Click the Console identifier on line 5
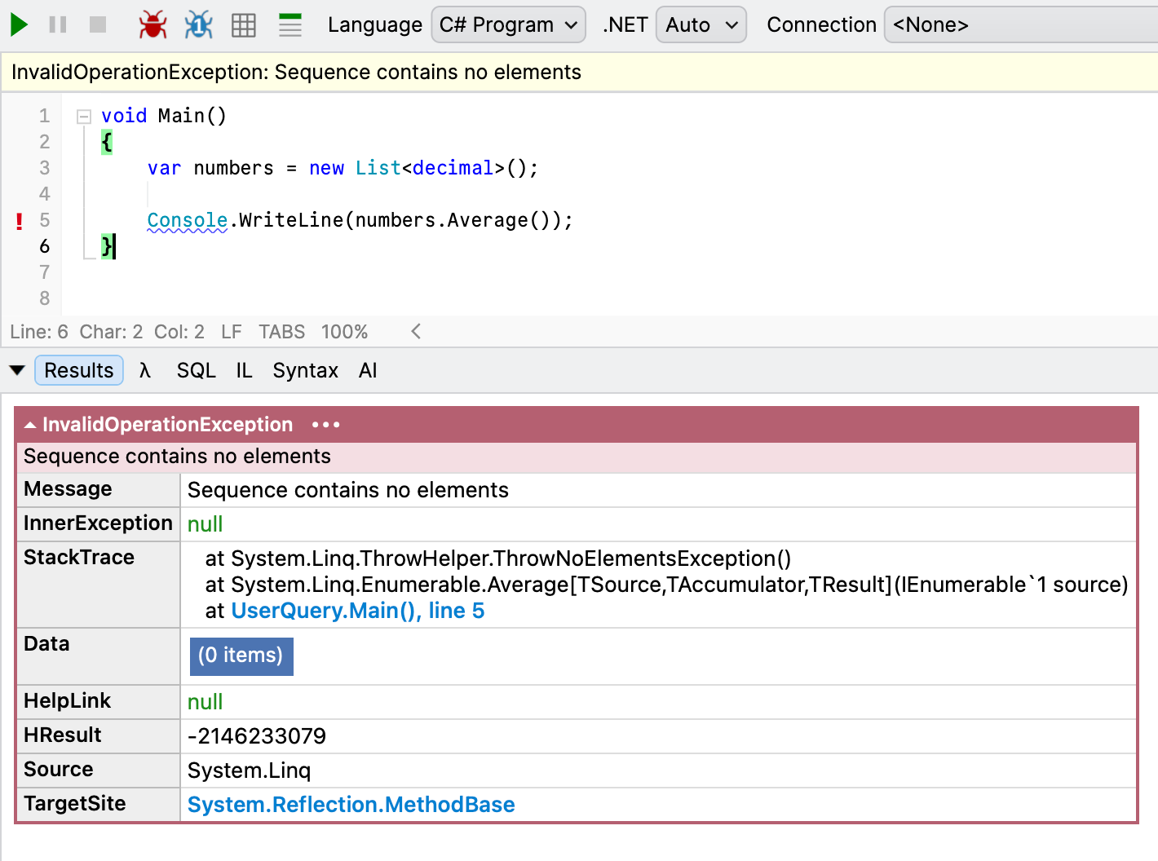 pyautogui.click(x=188, y=220)
